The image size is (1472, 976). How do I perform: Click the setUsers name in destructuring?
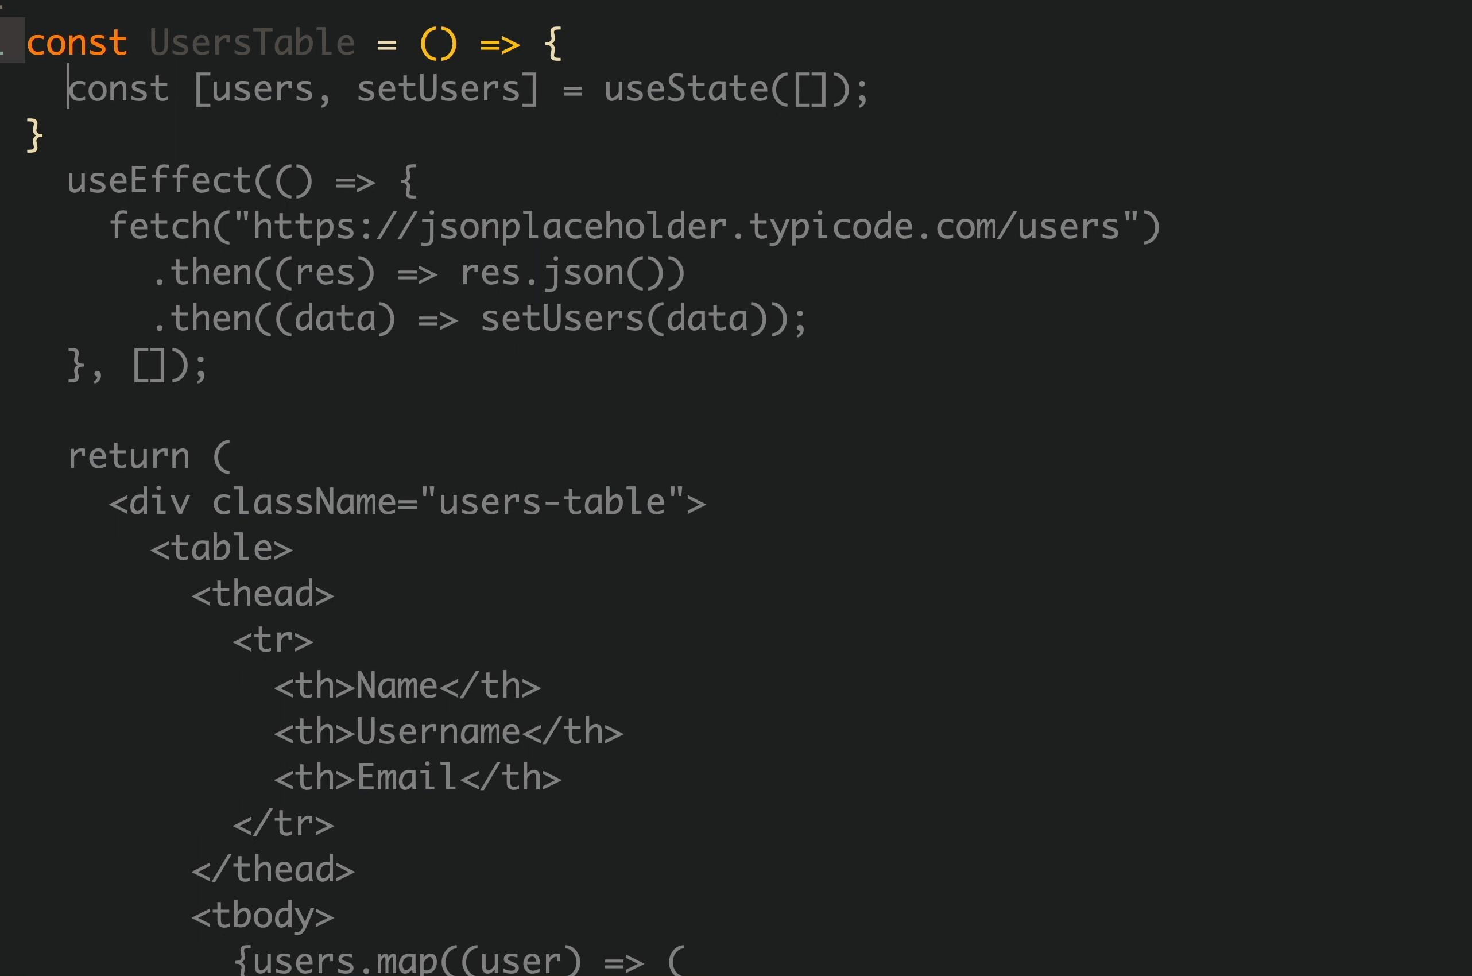(x=439, y=89)
